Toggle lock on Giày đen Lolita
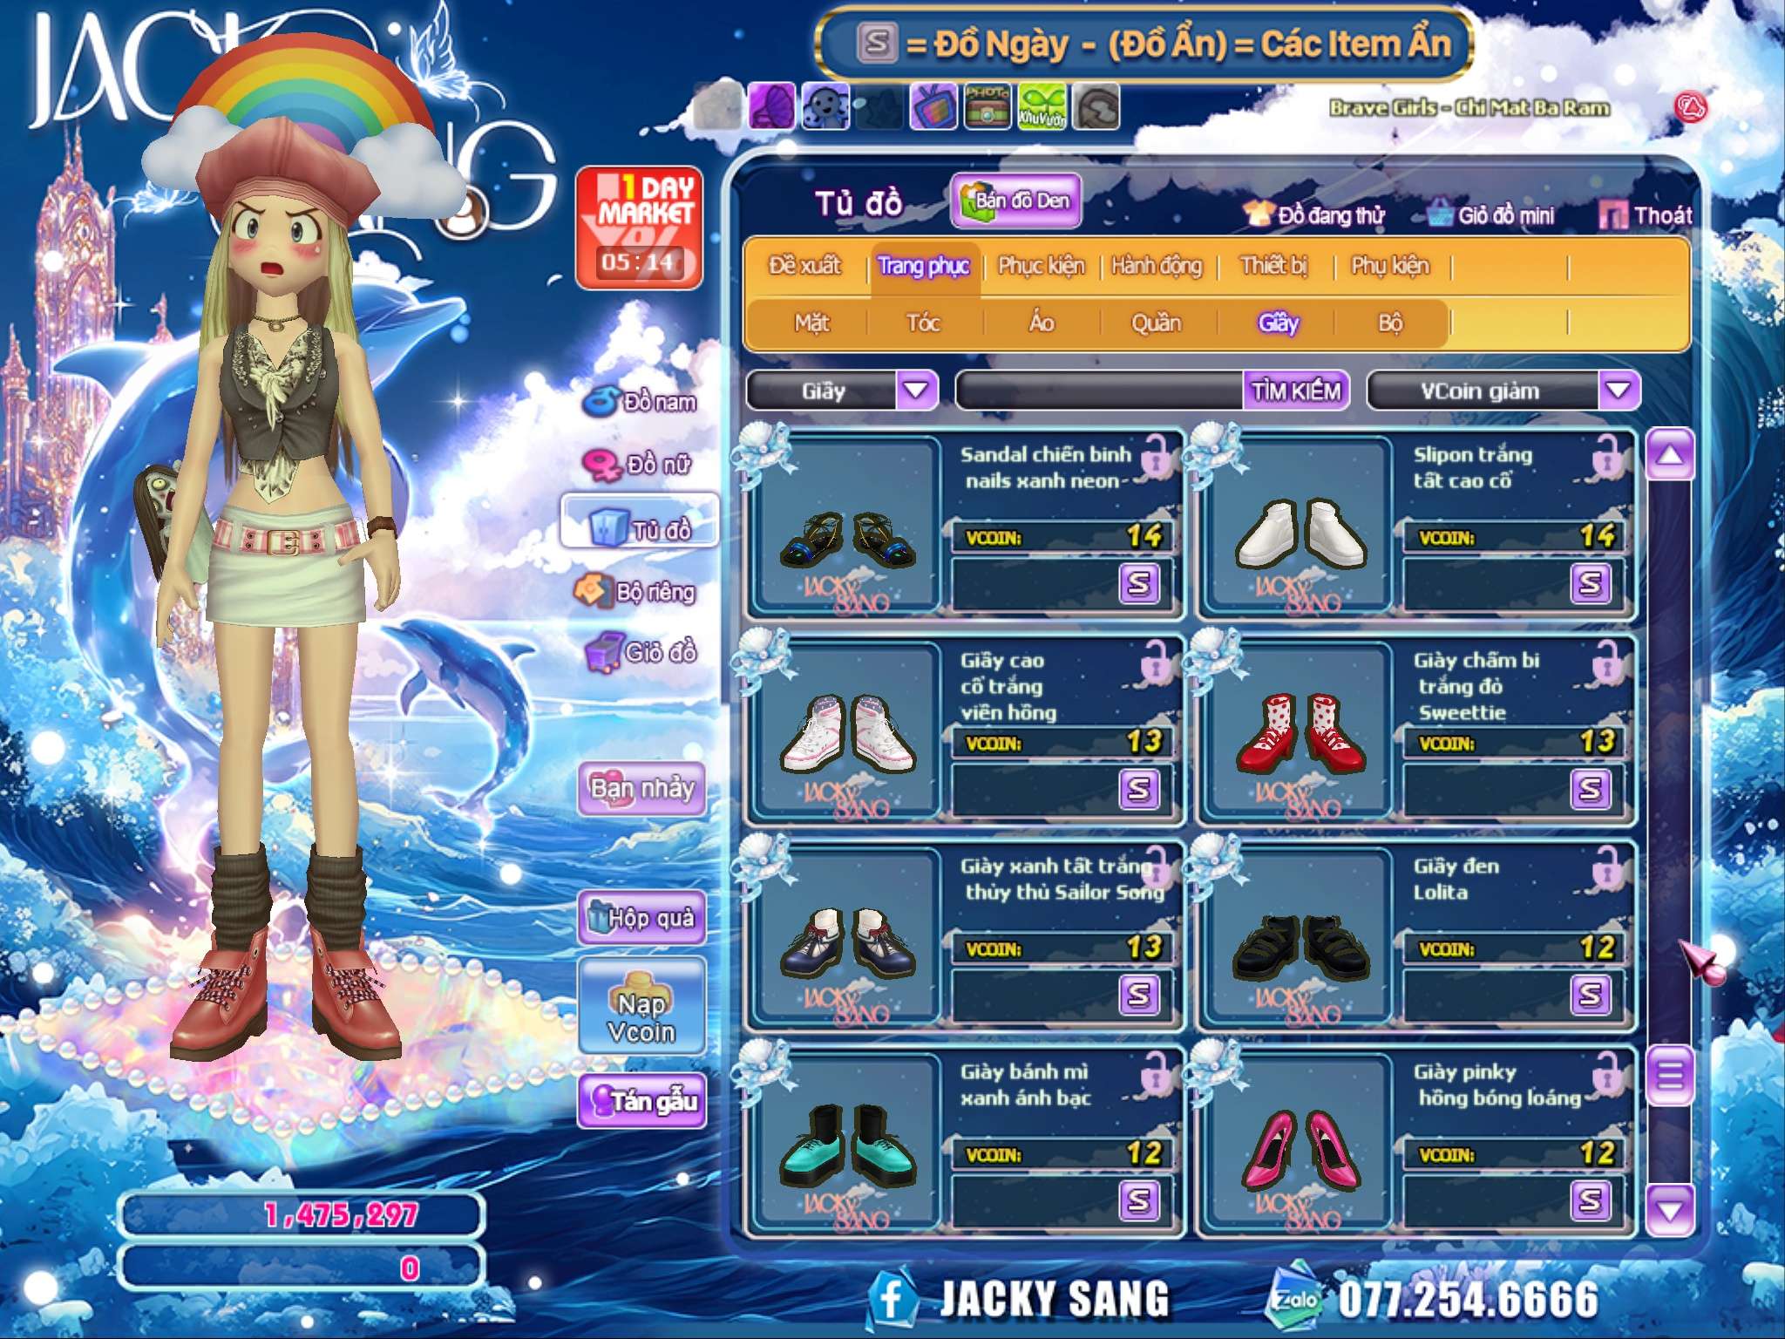The image size is (1785, 1339). [x=1608, y=867]
